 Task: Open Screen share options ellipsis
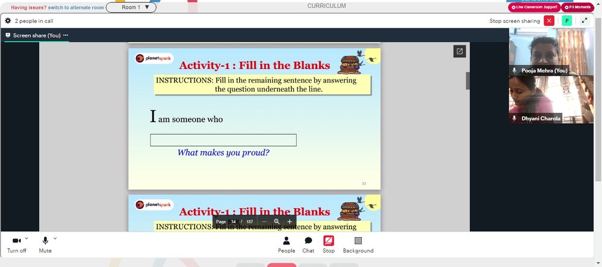(66, 35)
